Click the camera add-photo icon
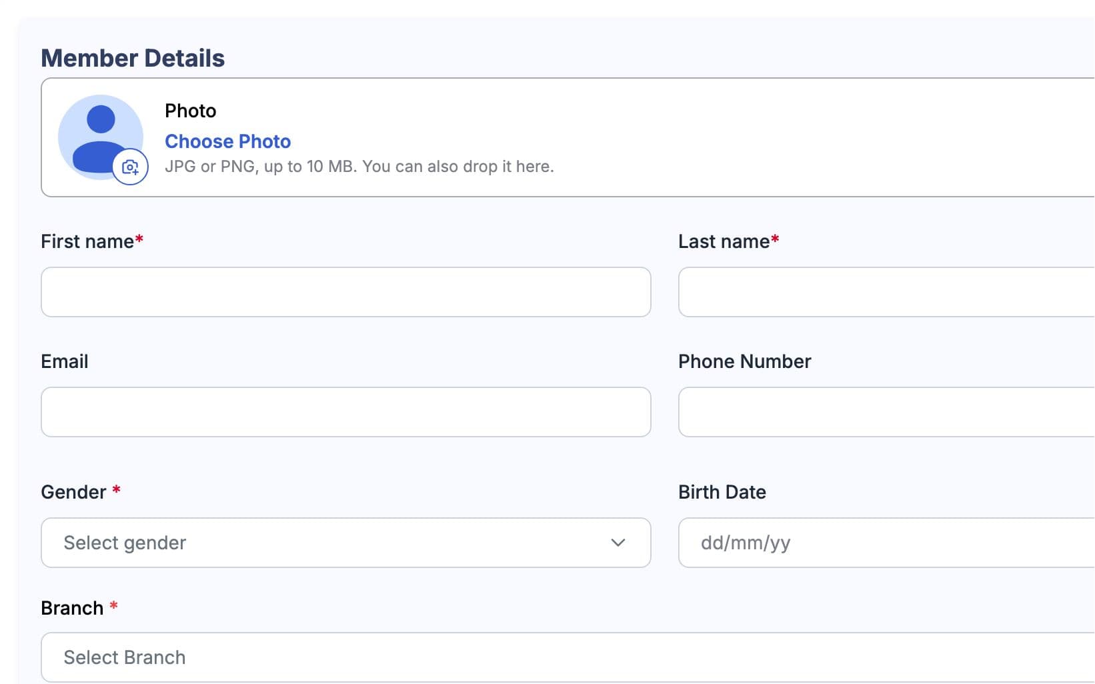 click(130, 167)
